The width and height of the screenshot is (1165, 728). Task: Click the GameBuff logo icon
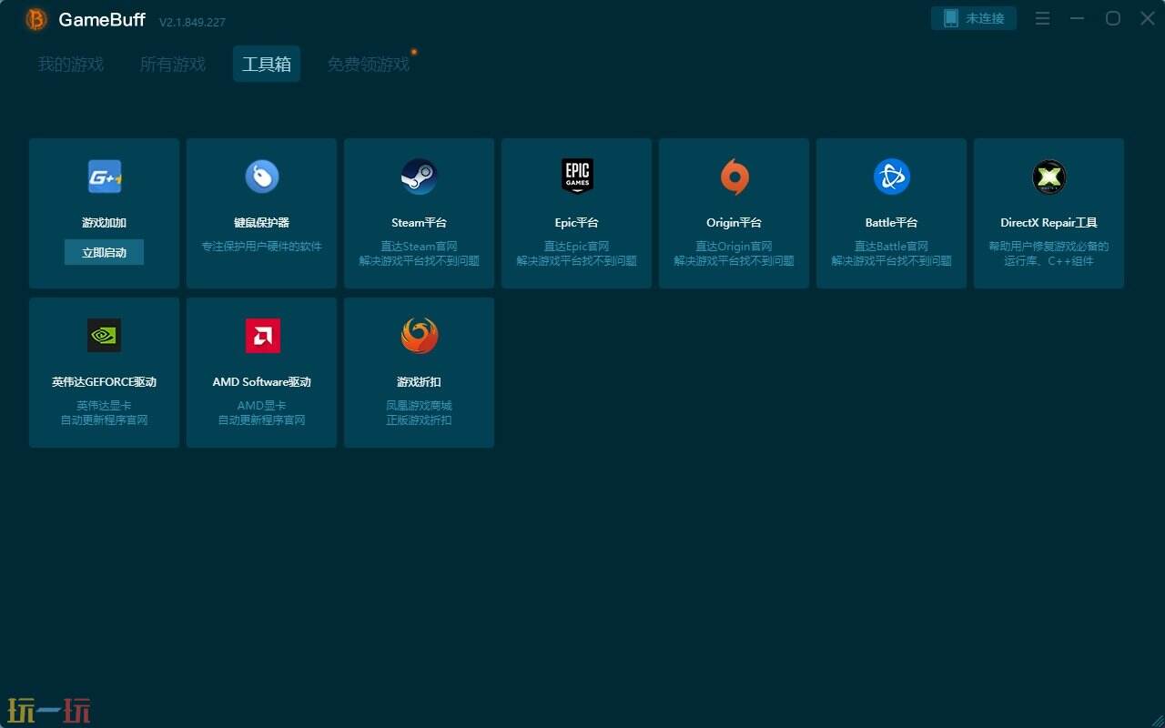[x=36, y=19]
